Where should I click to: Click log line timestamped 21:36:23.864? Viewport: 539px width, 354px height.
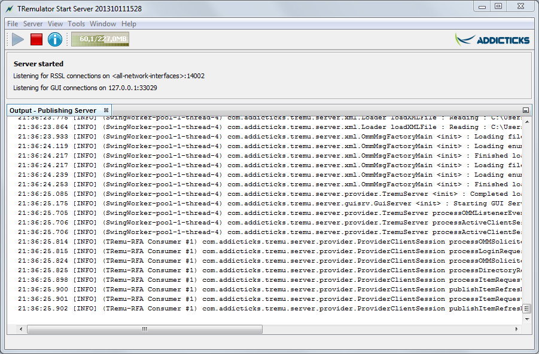269,127
